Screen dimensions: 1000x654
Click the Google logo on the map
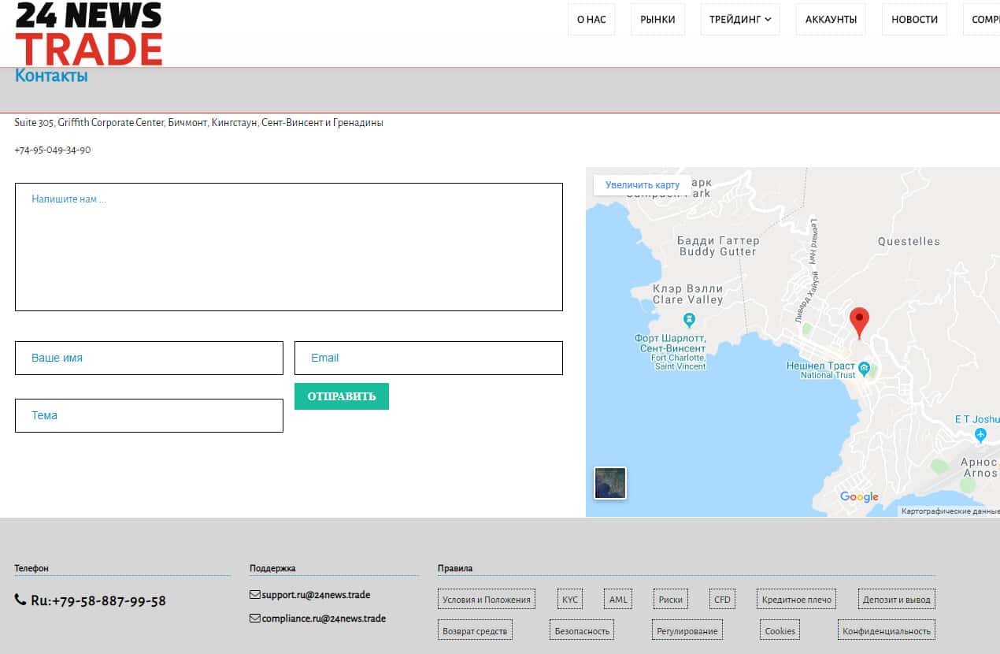[859, 496]
